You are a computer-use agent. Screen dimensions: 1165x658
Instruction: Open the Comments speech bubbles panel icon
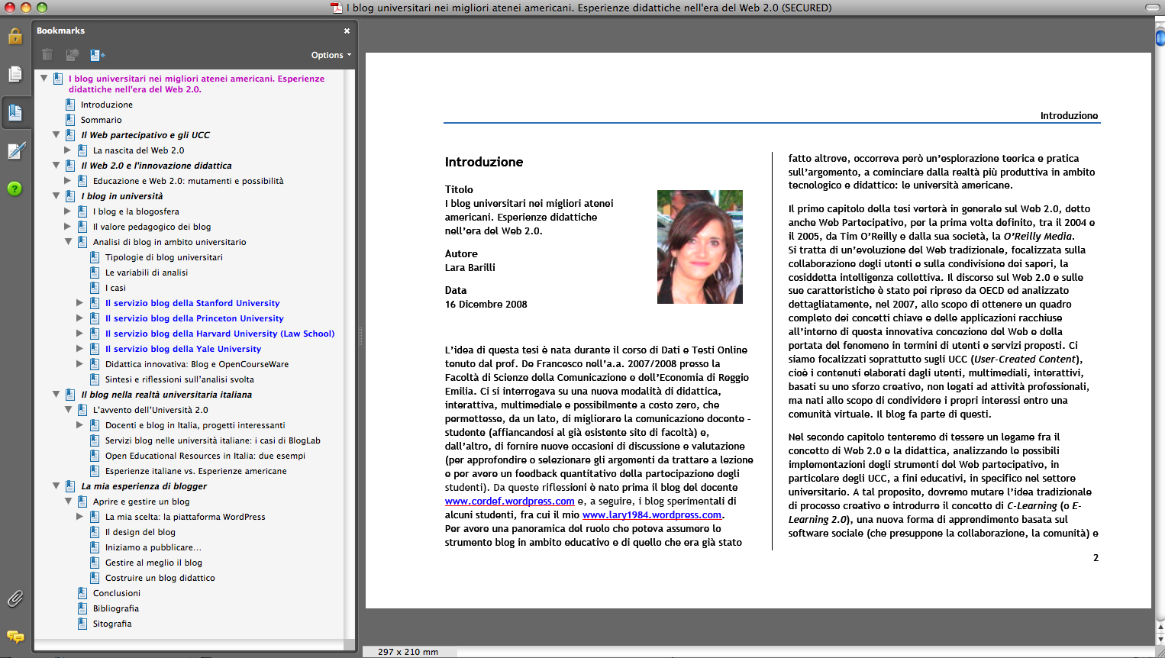point(15,636)
